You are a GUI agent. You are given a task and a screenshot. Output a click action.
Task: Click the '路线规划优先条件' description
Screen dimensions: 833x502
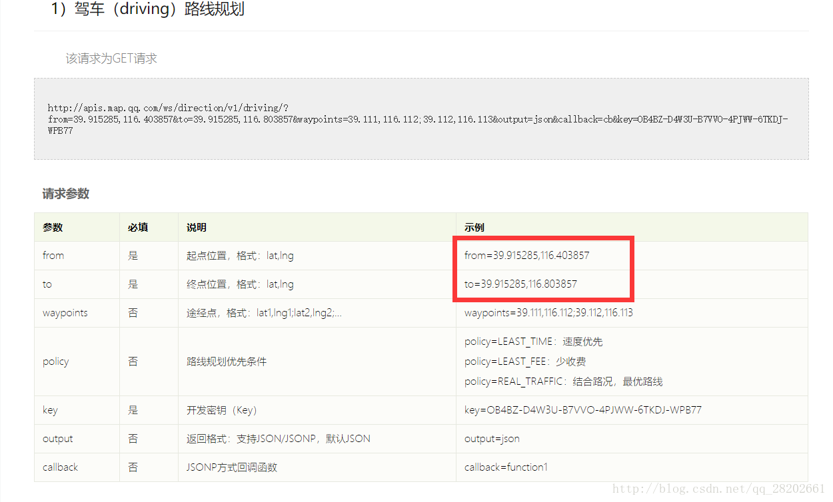227,362
